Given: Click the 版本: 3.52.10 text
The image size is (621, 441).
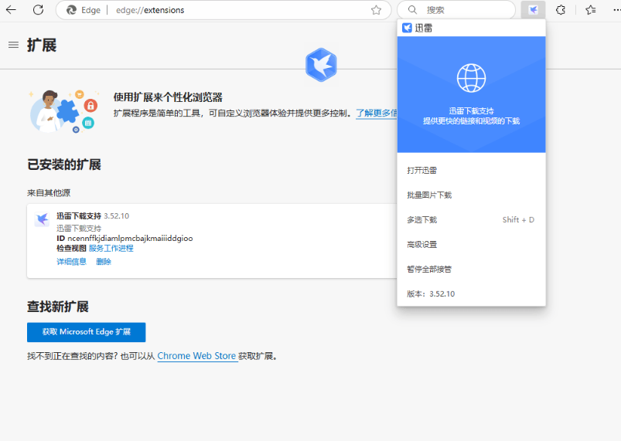Looking at the screenshot, I should 431,293.
